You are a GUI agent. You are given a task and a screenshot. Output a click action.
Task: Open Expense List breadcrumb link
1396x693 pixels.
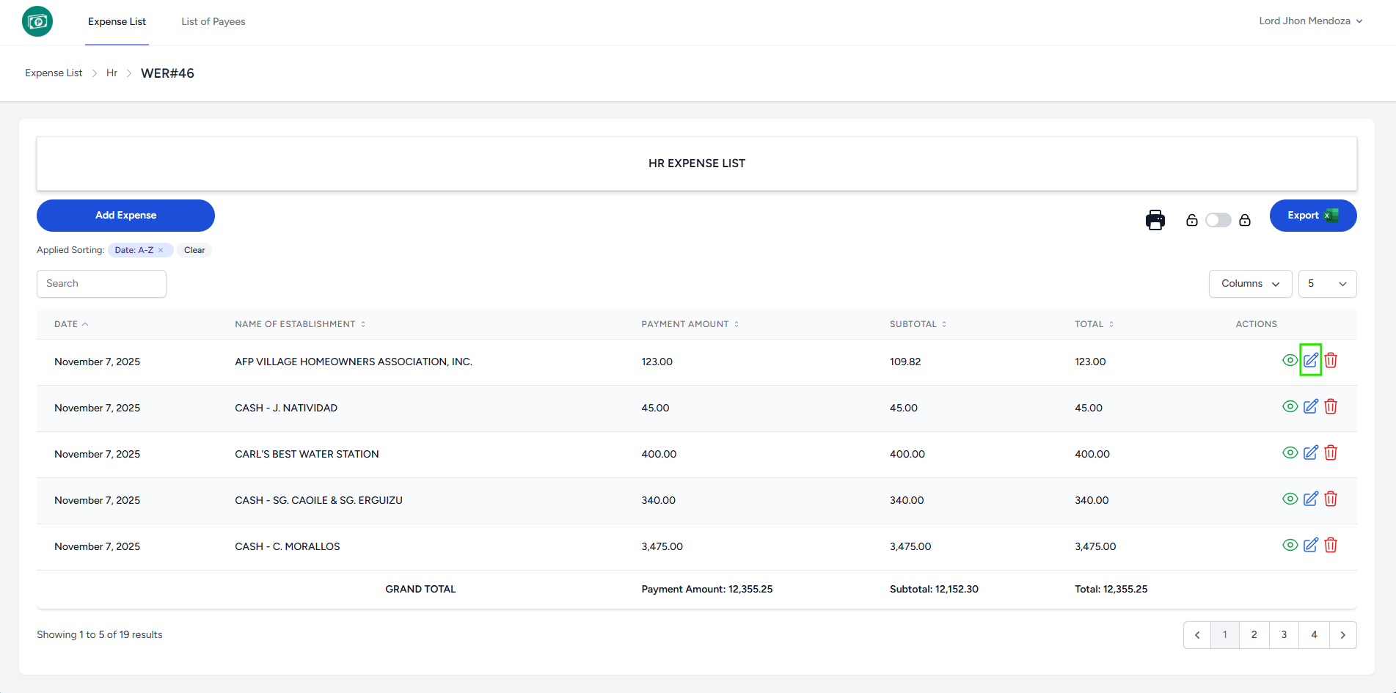(x=54, y=73)
